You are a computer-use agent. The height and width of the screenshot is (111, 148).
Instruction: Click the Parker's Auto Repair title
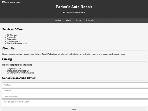pos(74,7)
